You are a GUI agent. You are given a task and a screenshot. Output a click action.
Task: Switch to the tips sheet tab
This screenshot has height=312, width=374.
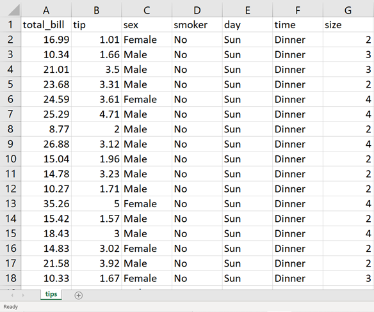(x=51, y=295)
